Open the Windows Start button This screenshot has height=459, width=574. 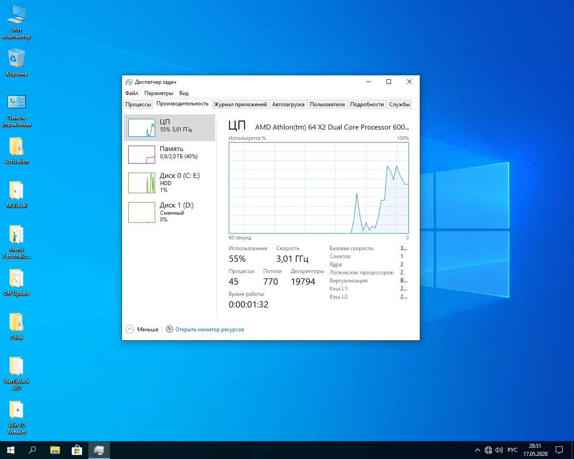coord(11,450)
